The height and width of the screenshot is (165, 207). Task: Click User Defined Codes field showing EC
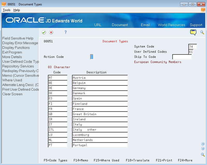point(191,52)
